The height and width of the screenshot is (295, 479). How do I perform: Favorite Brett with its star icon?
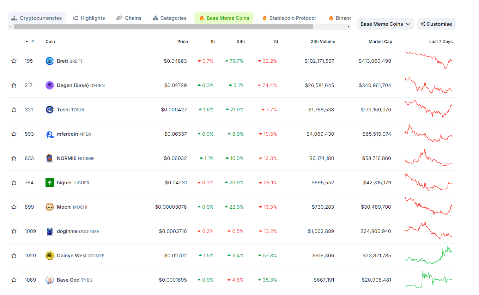coord(14,61)
